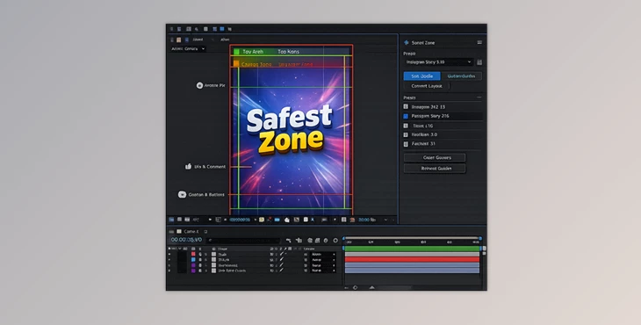Click the blue rectangle icon in viewer footer
Screen dimensions: 641x325
(x=277, y=220)
